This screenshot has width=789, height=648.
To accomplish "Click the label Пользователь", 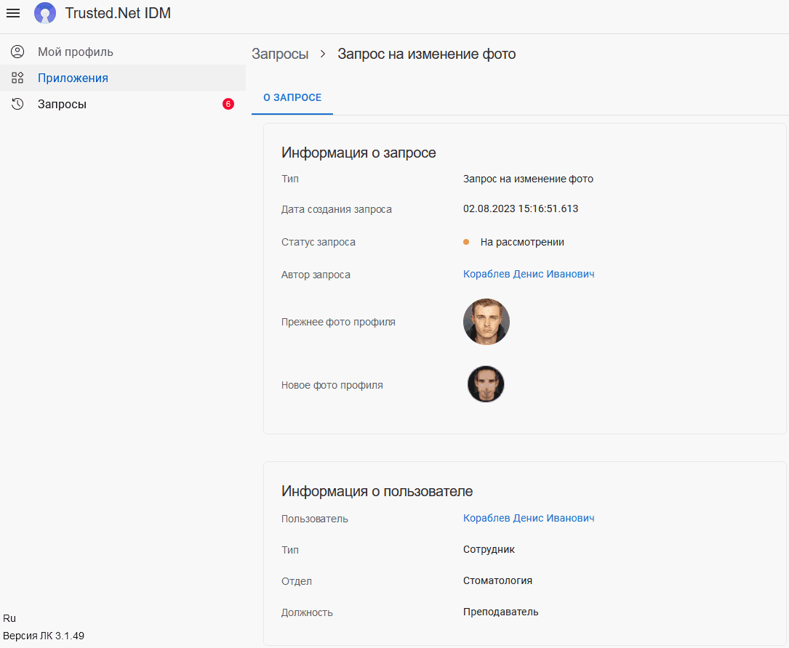I will point(314,519).
